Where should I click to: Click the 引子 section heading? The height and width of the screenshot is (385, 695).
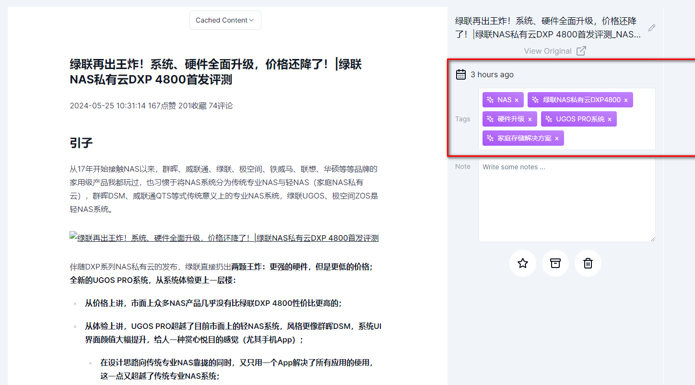(81, 143)
